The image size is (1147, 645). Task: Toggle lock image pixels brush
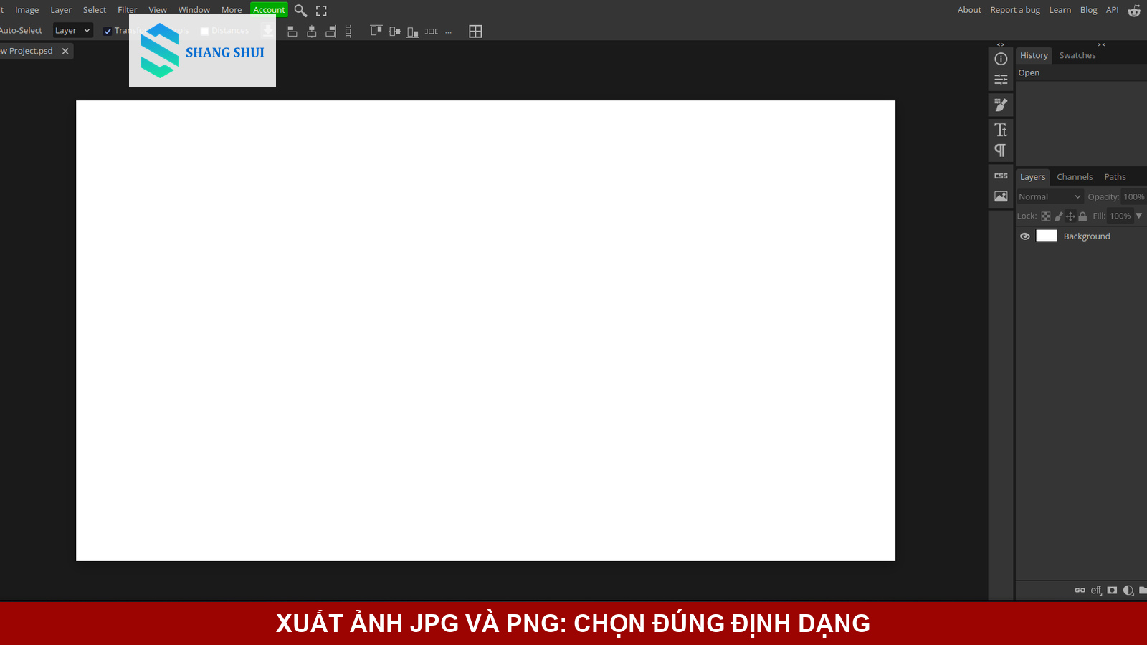point(1058,216)
